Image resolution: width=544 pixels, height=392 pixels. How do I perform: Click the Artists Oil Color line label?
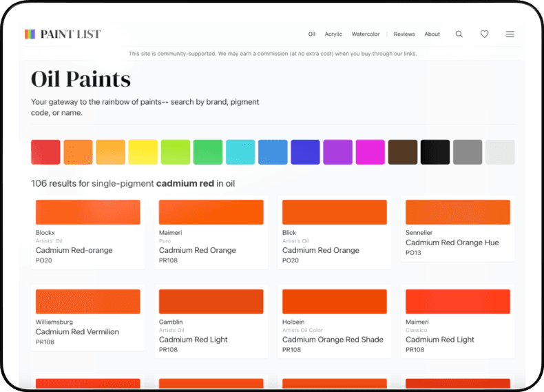tap(302, 330)
